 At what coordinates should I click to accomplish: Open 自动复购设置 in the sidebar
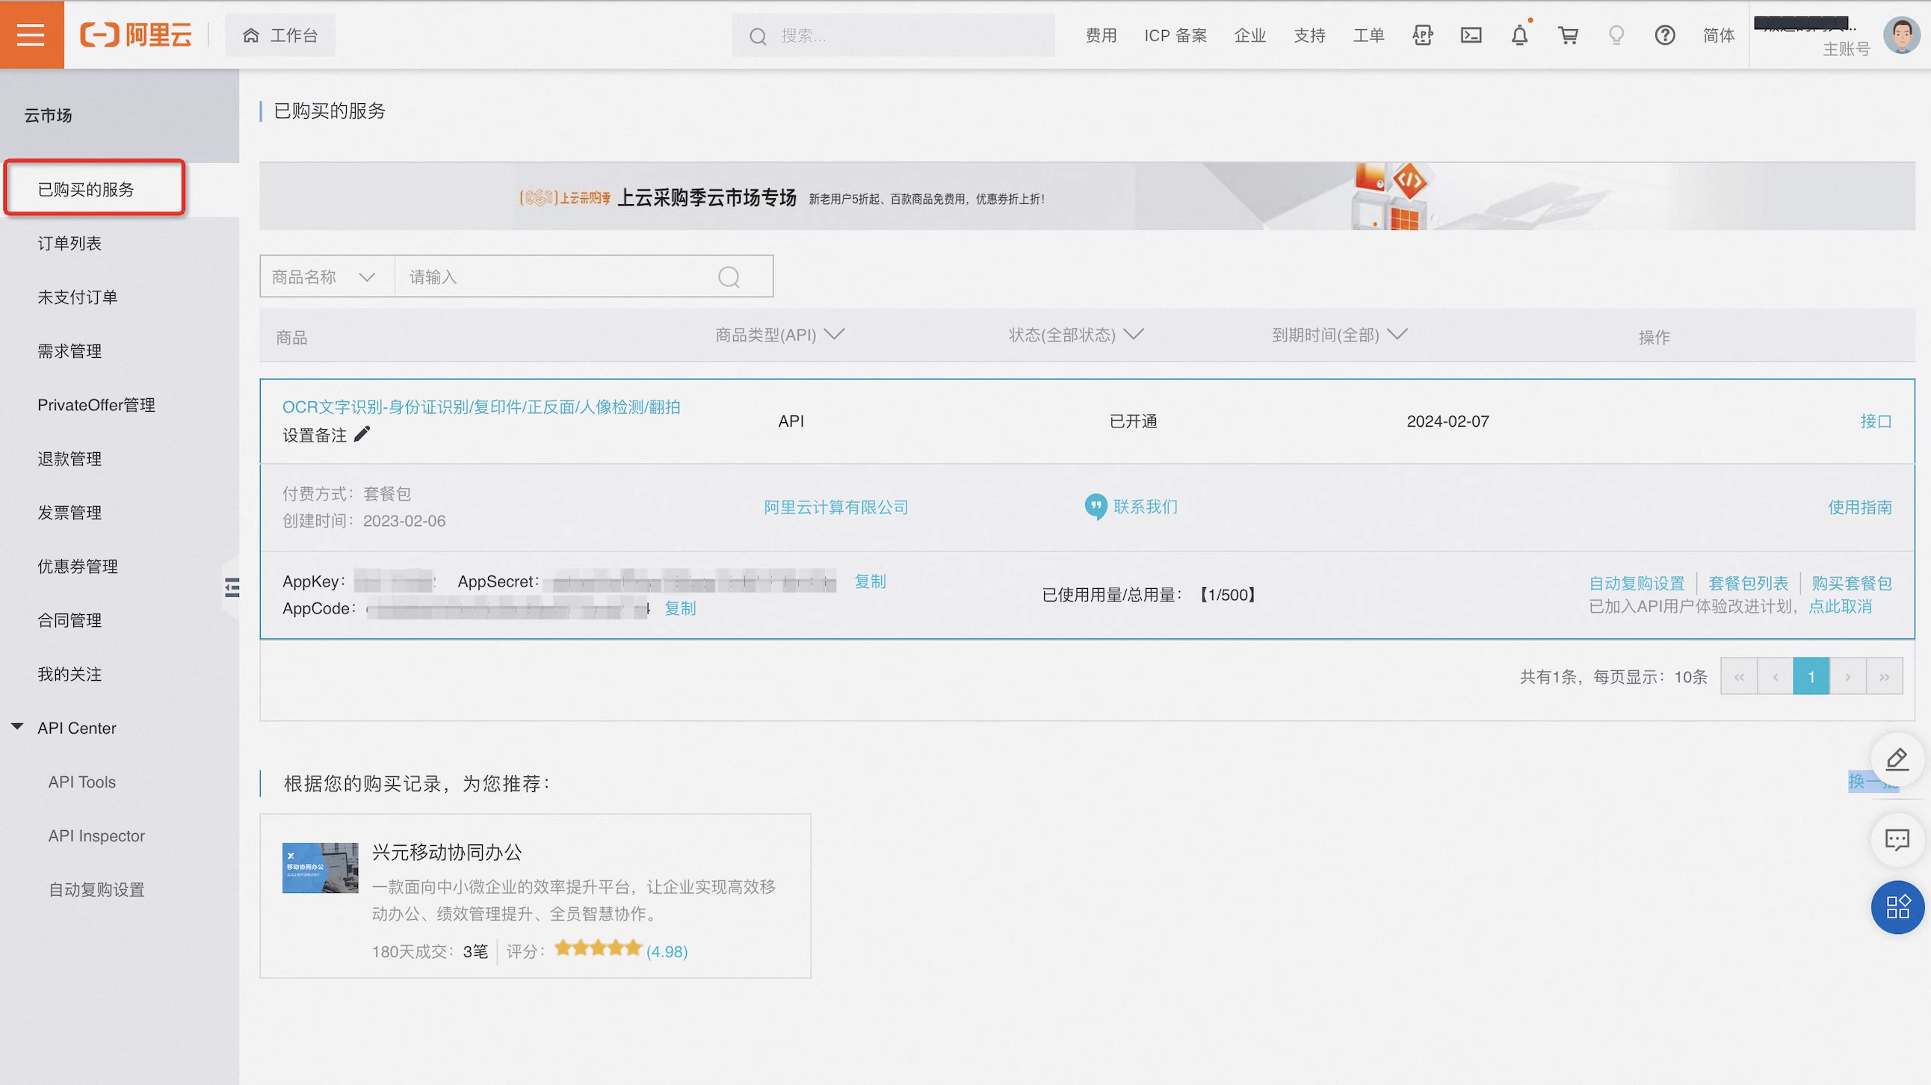96,889
